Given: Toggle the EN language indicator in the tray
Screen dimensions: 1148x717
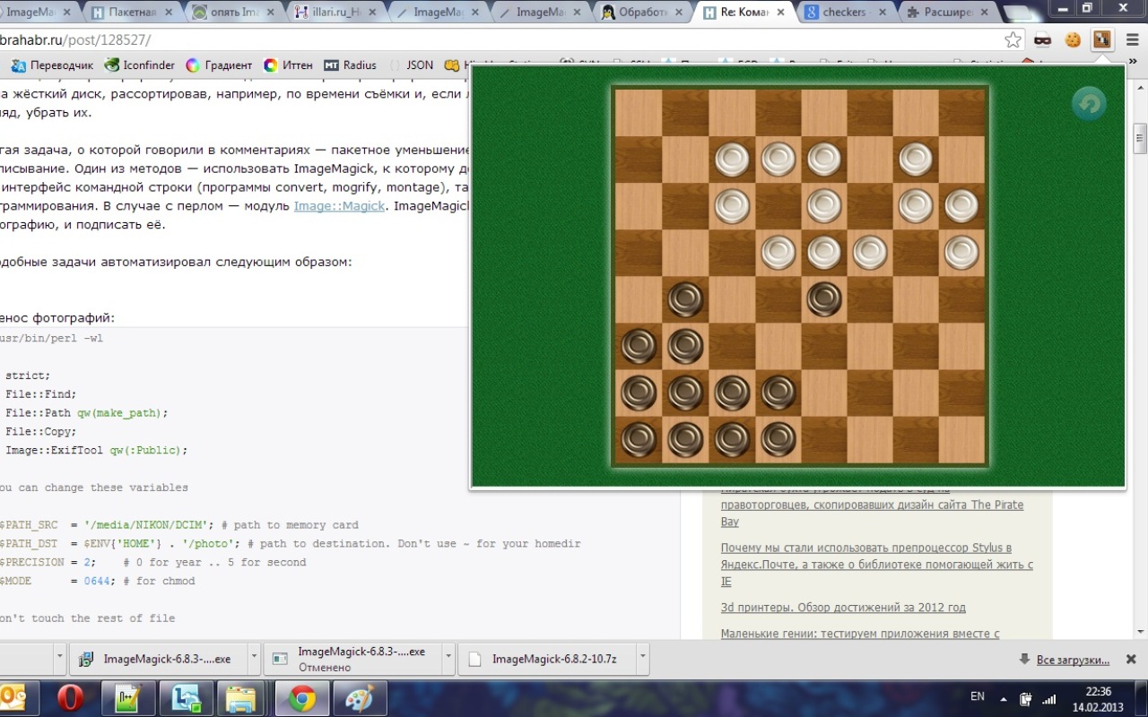Looking at the screenshot, I should click(978, 696).
